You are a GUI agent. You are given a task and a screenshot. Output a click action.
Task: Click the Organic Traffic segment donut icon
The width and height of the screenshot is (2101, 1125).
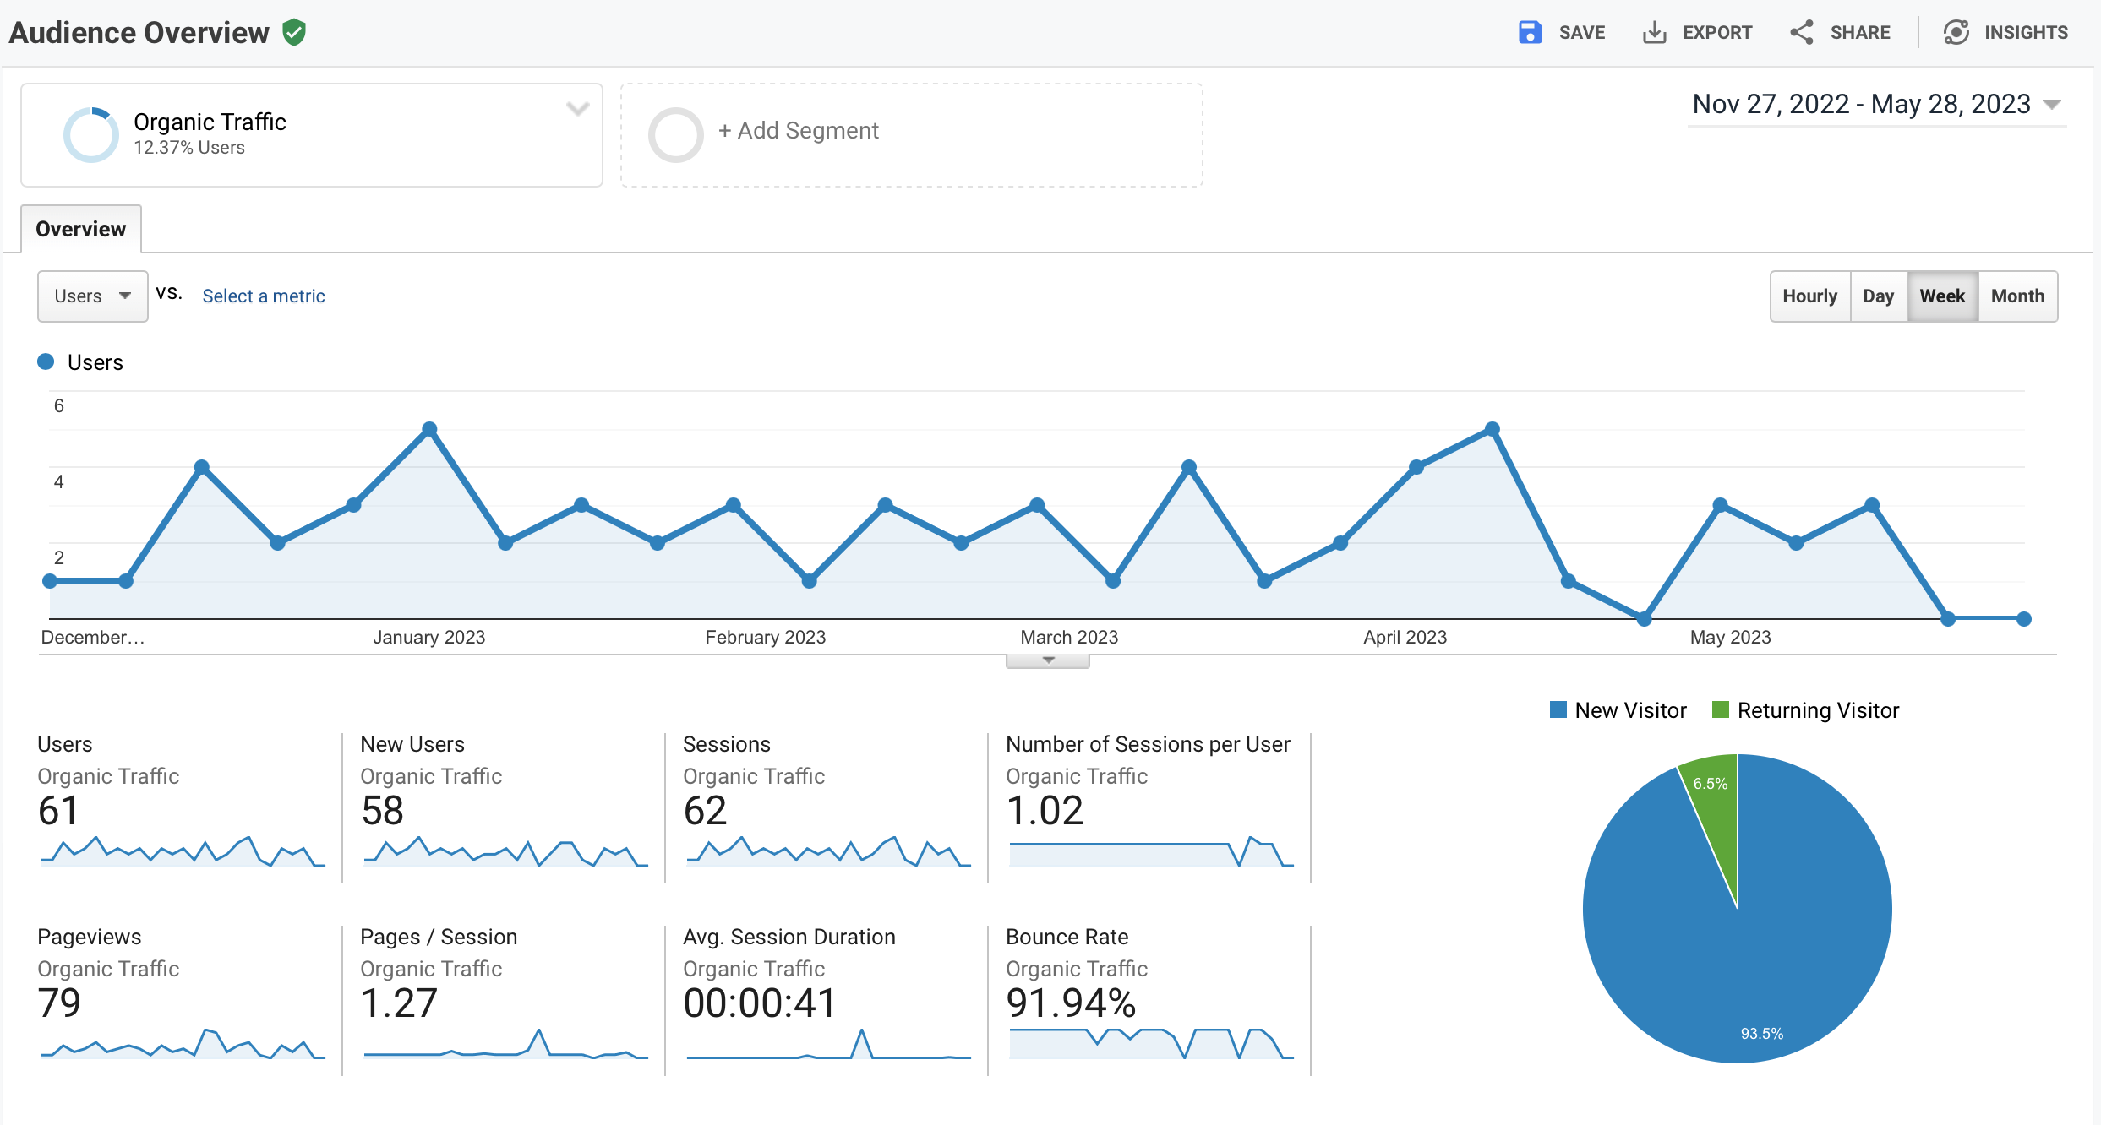click(91, 133)
